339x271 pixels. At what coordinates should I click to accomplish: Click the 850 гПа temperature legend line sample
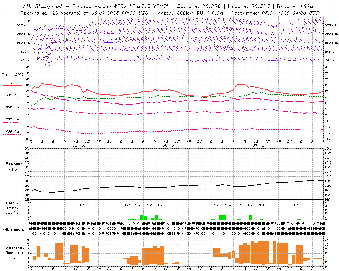click(x=12, y=110)
